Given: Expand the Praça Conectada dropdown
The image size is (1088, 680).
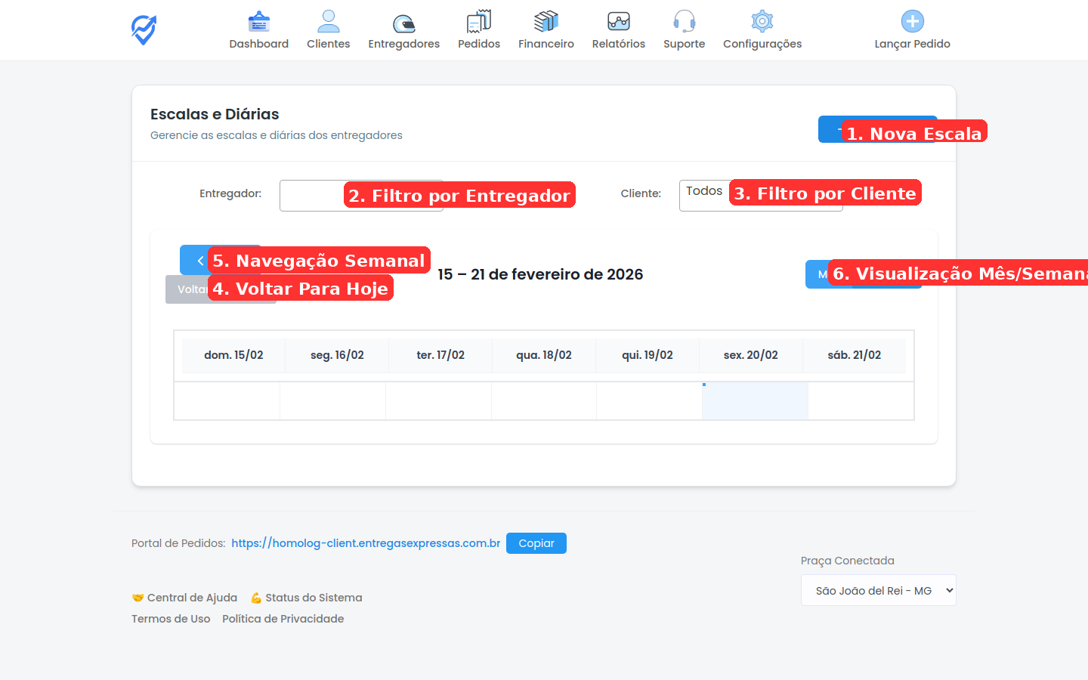Looking at the screenshot, I should 878,591.
